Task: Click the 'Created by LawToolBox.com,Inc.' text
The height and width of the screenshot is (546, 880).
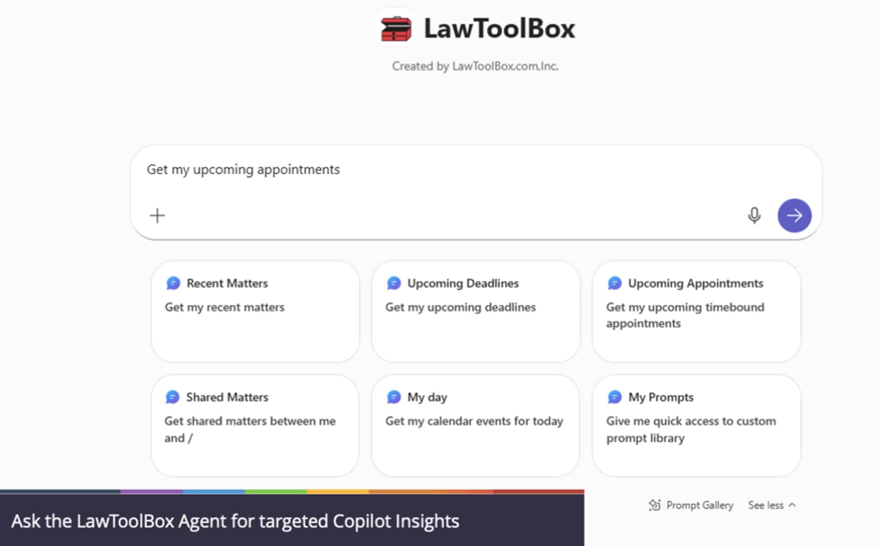Action: coord(475,66)
